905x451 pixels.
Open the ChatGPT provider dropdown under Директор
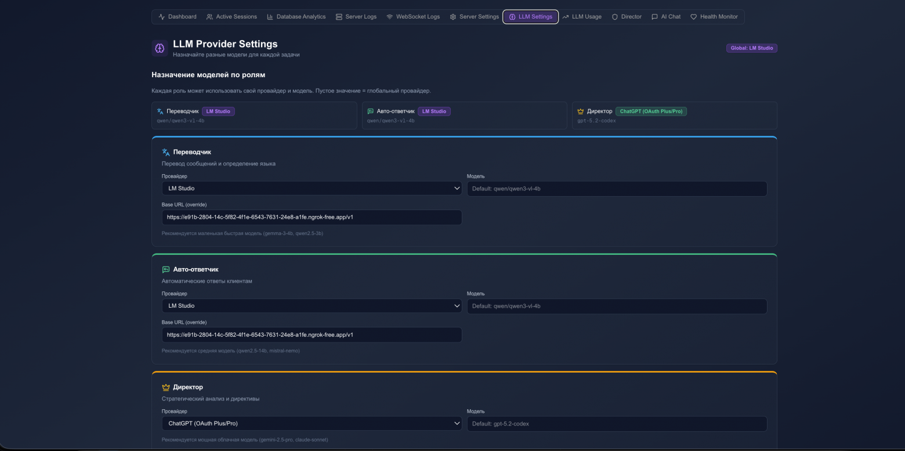pos(312,423)
